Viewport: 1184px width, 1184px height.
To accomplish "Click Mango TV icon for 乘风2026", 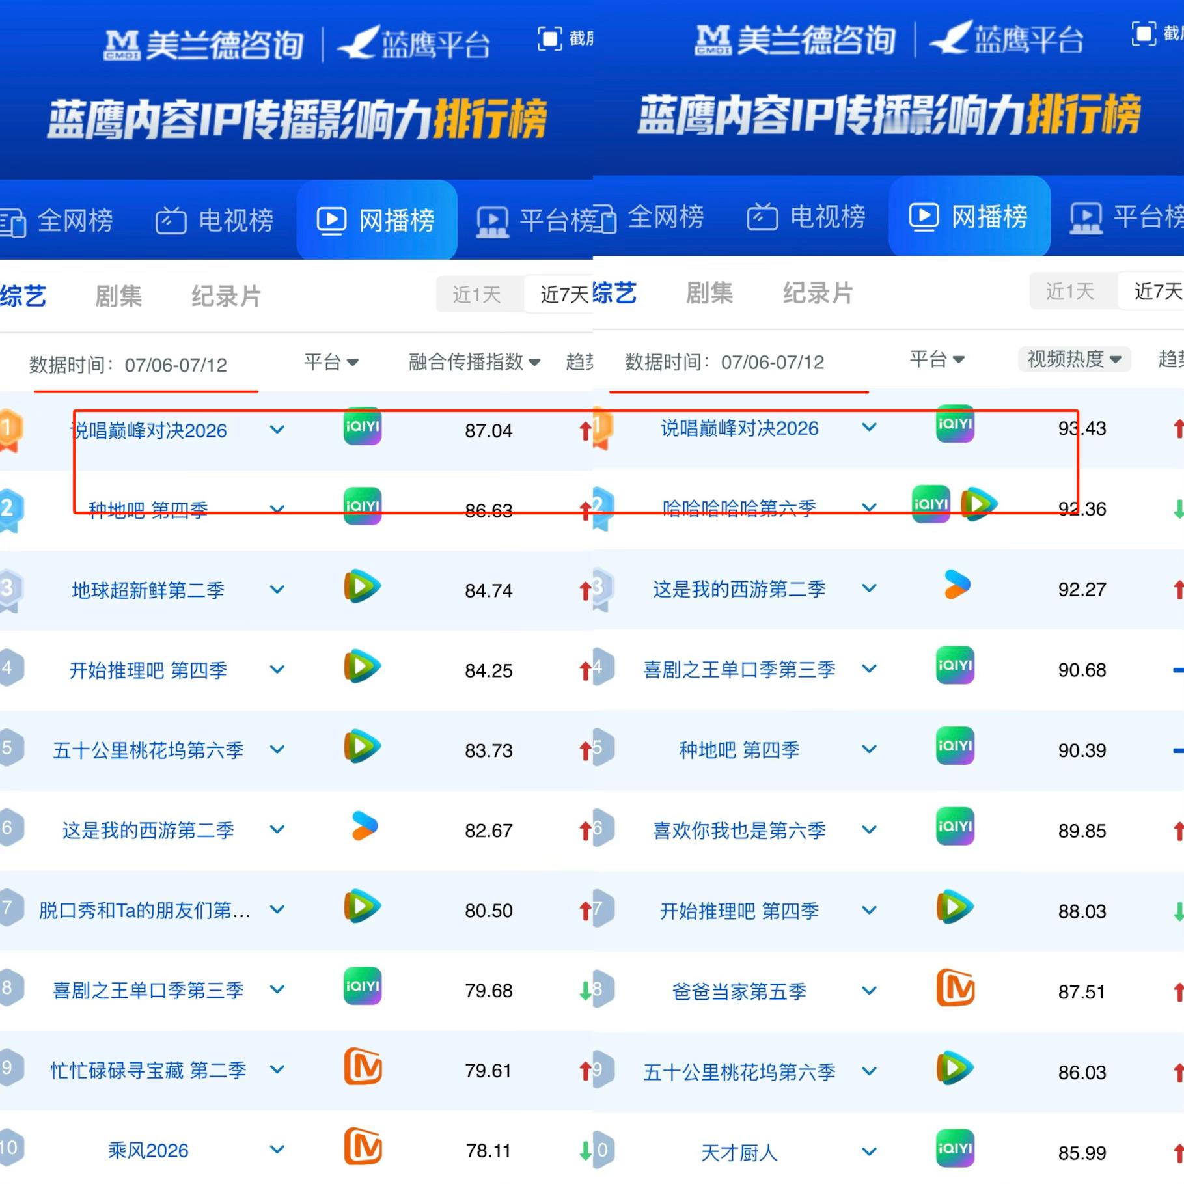I will [x=363, y=1147].
